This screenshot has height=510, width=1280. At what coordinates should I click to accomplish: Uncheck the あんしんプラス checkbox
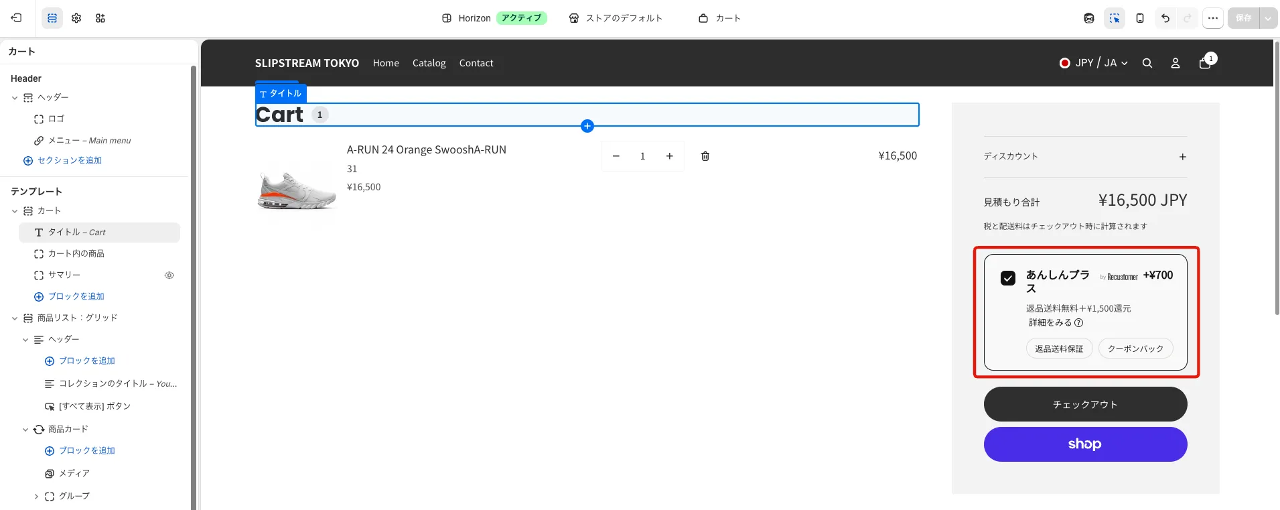1008,277
